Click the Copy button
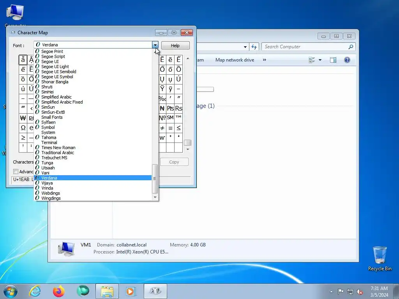The height and width of the screenshot is (299, 399). pyautogui.click(x=174, y=162)
